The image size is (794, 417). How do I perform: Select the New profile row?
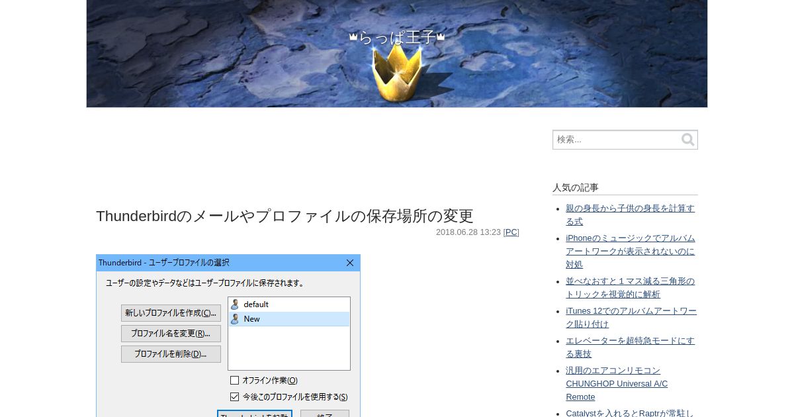(289, 319)
